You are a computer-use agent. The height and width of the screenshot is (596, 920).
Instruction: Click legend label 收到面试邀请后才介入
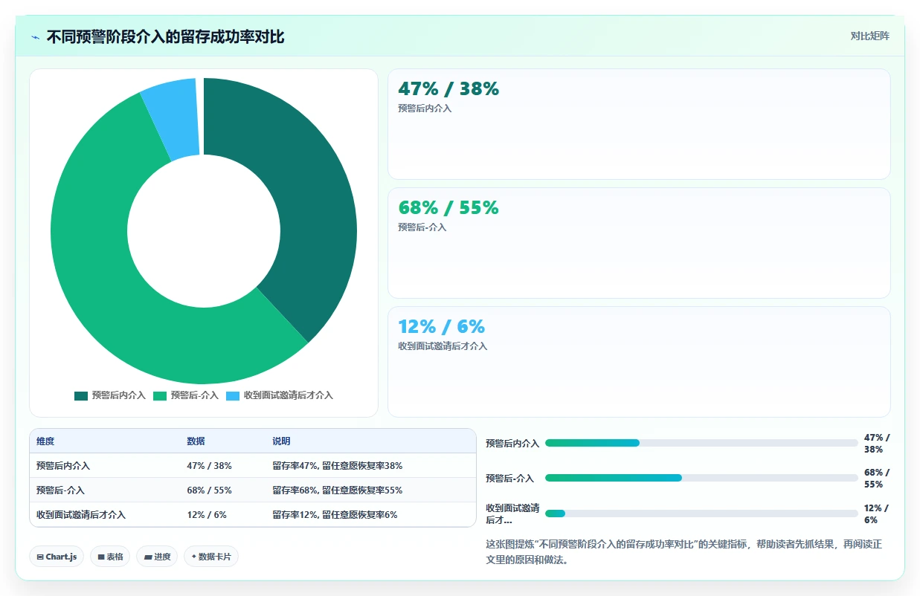pyautogui.click(x=289, y=395)
